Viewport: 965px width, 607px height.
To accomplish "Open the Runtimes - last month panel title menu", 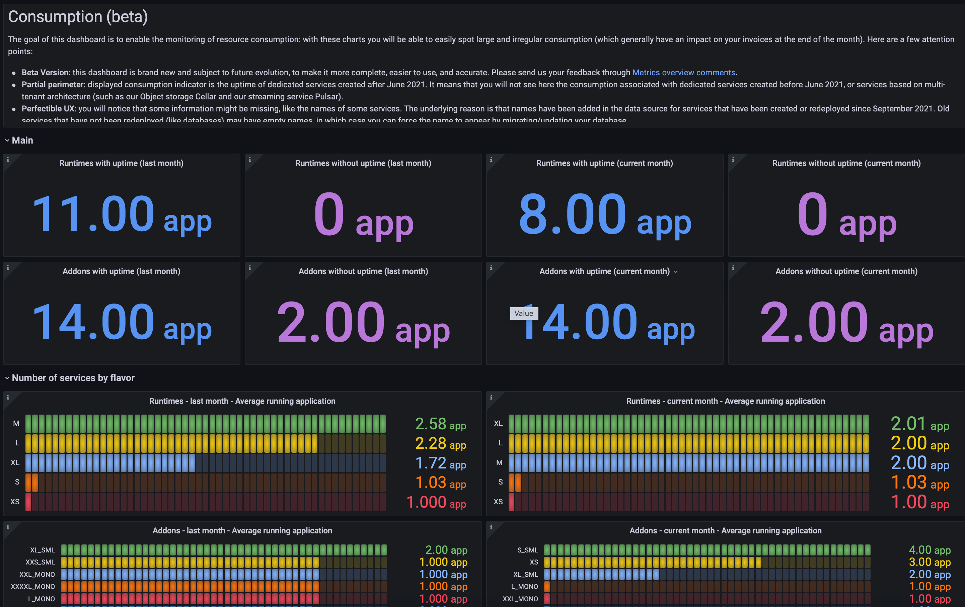I will coord(242,401).
